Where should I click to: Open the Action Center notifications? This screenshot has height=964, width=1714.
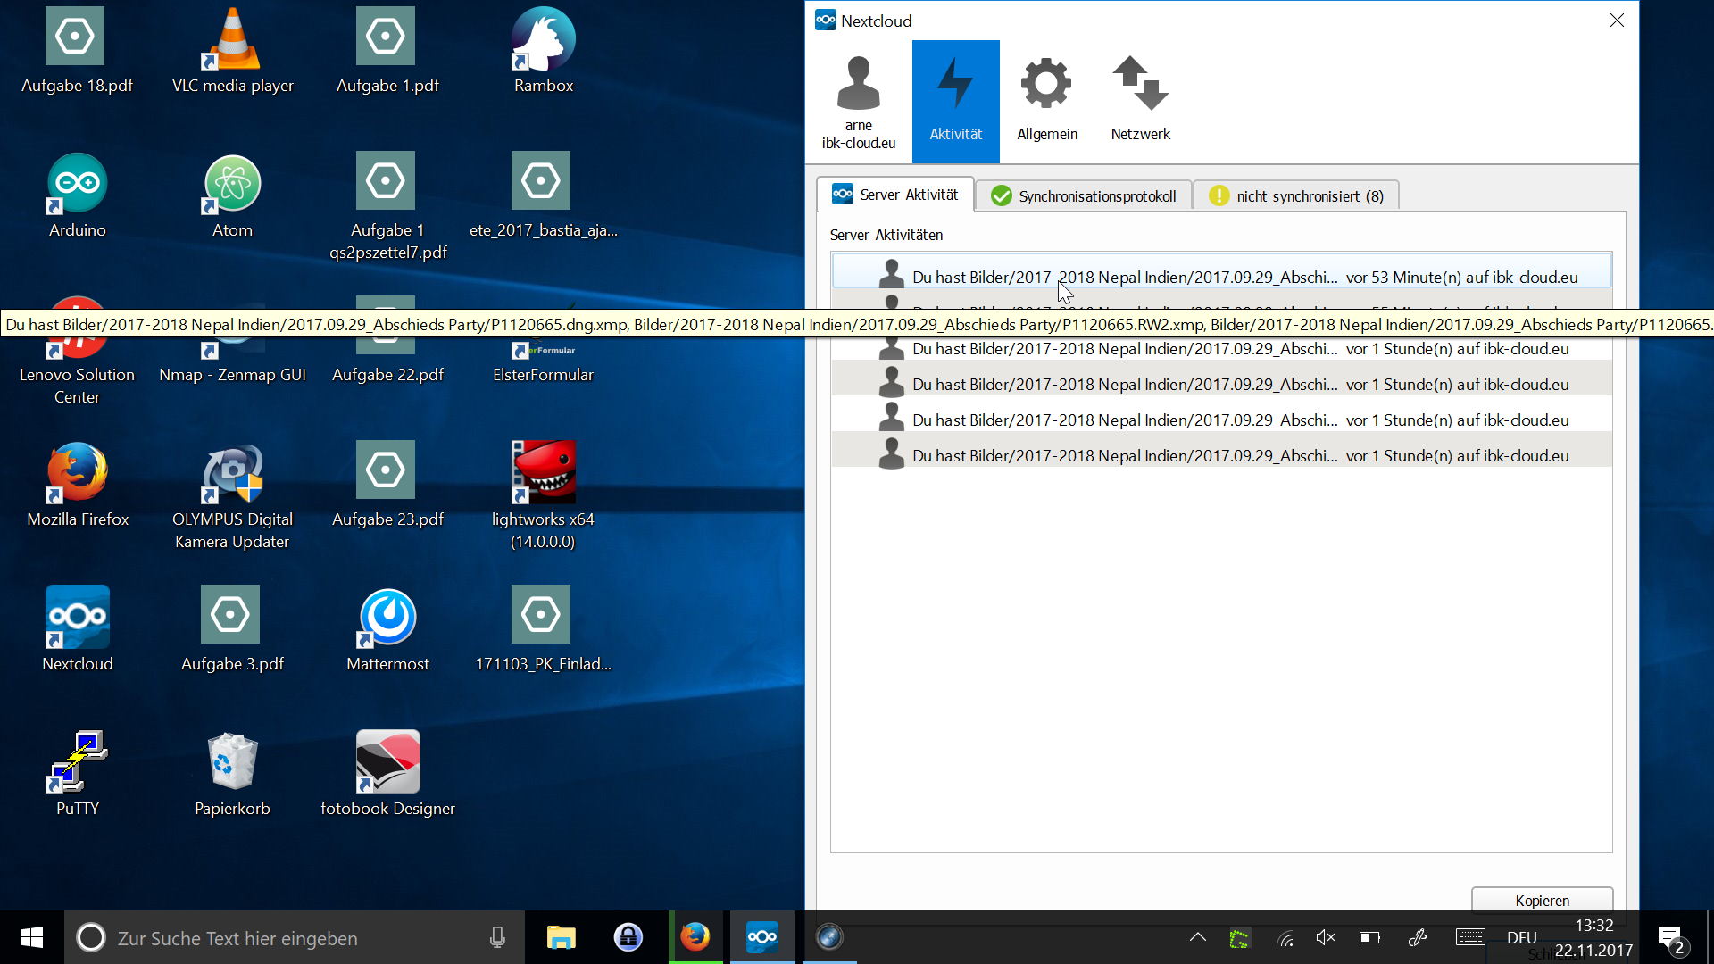pyautogui.click(x=1672, y=938)
